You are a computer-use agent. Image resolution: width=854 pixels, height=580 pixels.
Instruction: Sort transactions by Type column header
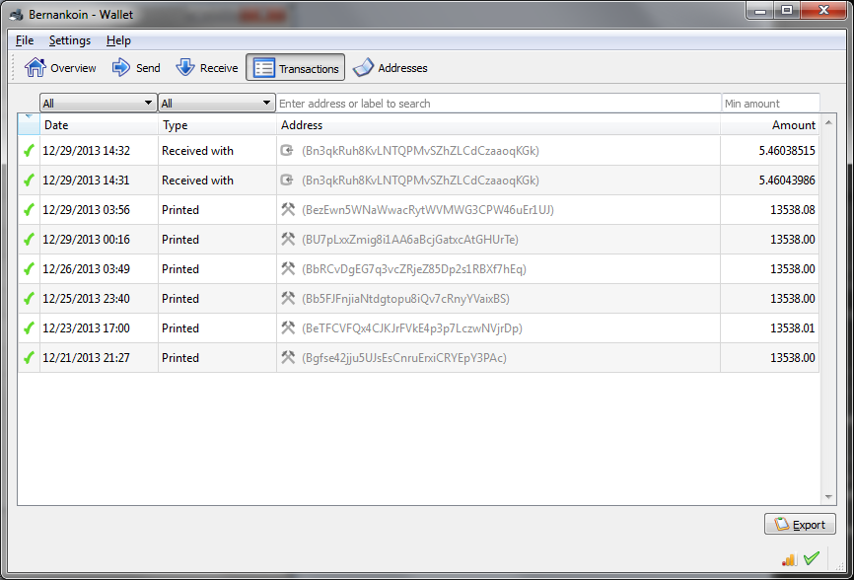coord(217,124)
